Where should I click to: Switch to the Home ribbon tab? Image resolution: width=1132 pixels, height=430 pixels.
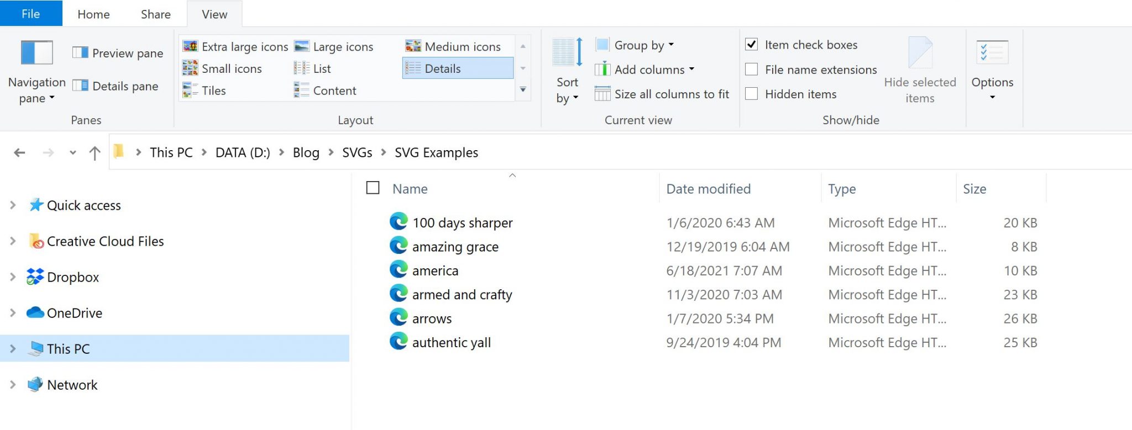(93, 14)
